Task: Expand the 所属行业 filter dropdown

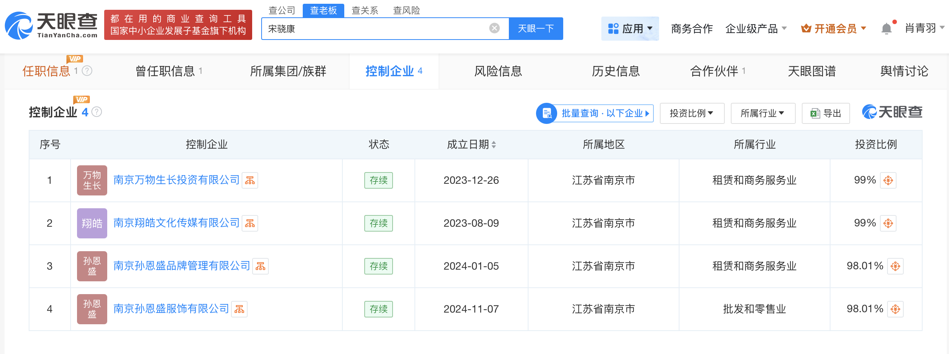Action: pos(763,113)
